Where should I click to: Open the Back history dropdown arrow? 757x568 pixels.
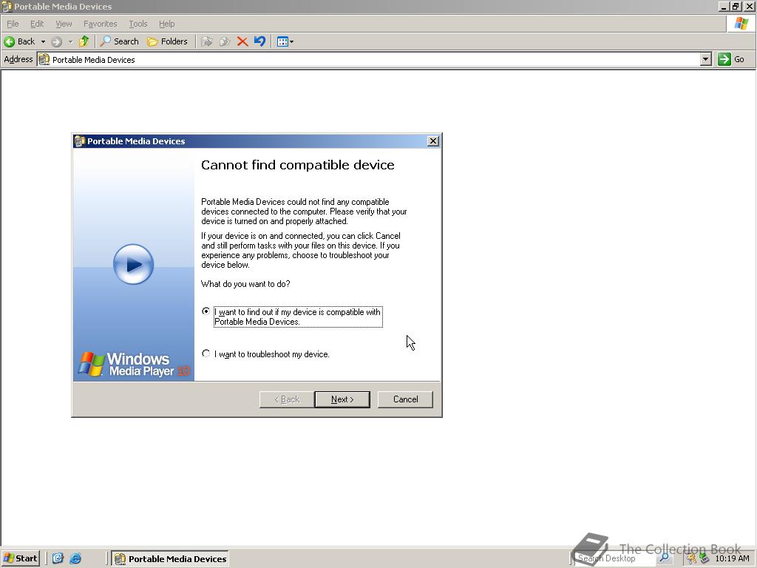click(43, 41)
